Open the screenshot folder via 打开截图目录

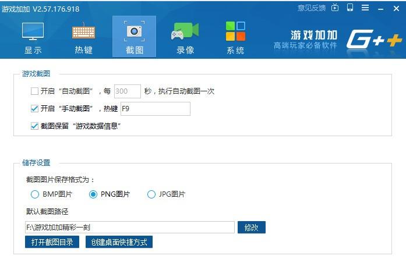[52, 242]
